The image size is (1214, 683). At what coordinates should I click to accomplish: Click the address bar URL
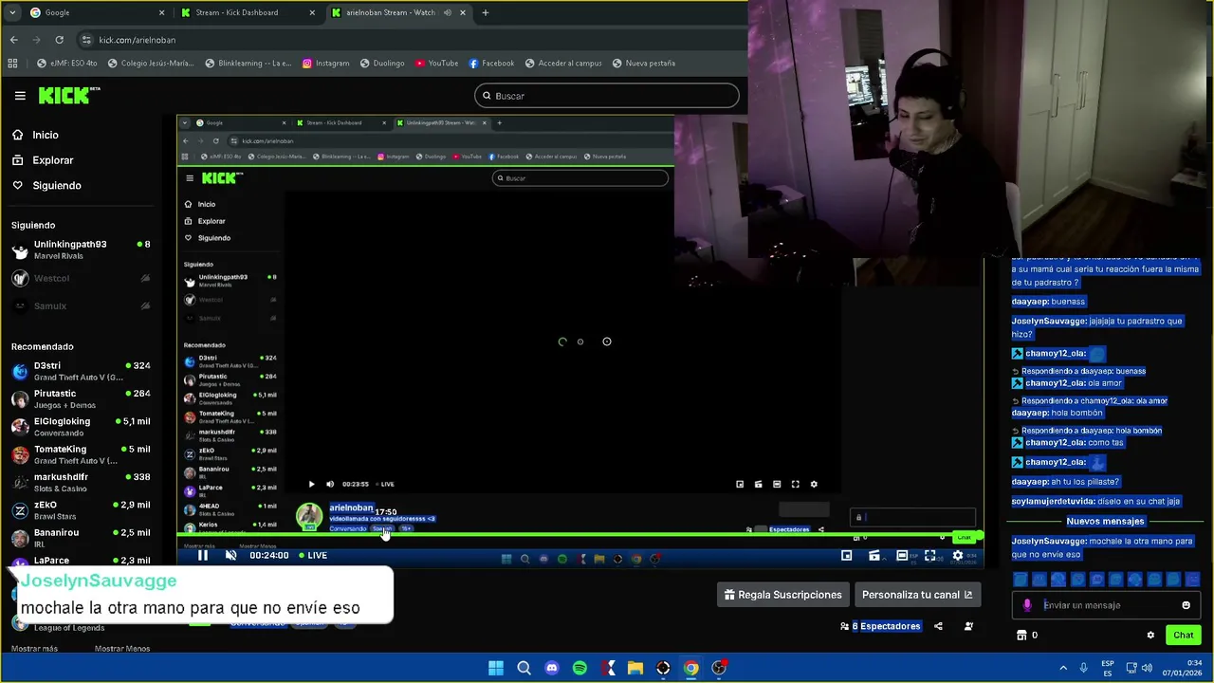[x=137, y=40]
